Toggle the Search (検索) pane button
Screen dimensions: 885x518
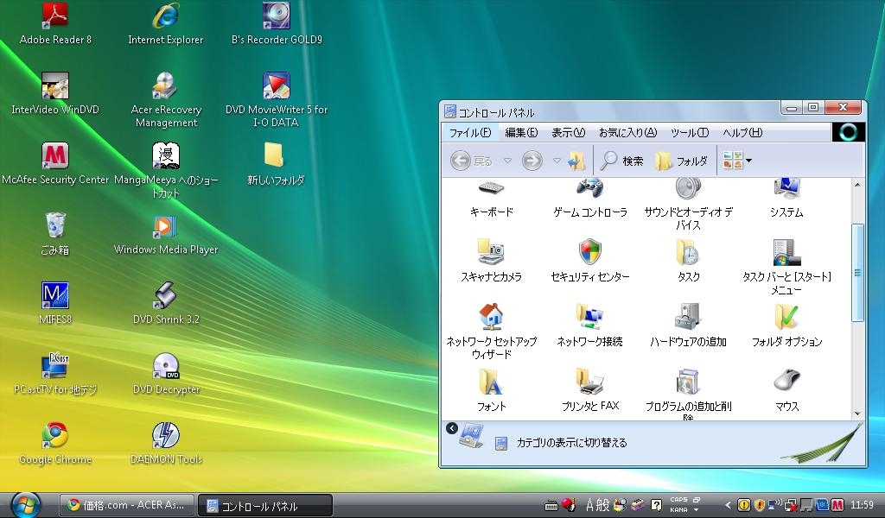(x=622, y=161)
